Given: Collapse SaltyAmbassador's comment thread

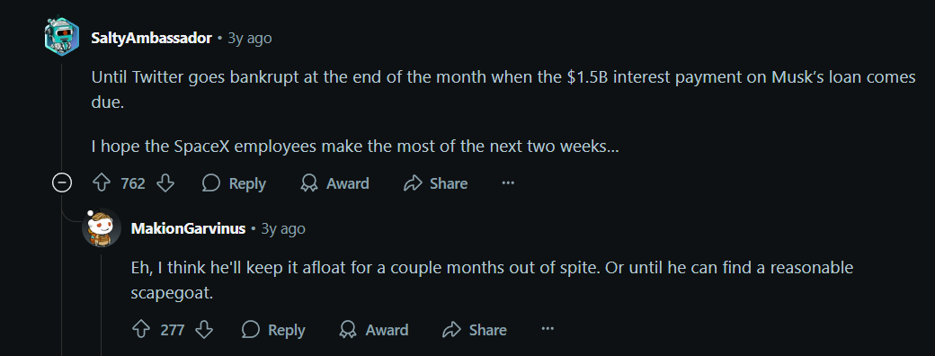Looking at the screenshot, I should click(62, 182).
